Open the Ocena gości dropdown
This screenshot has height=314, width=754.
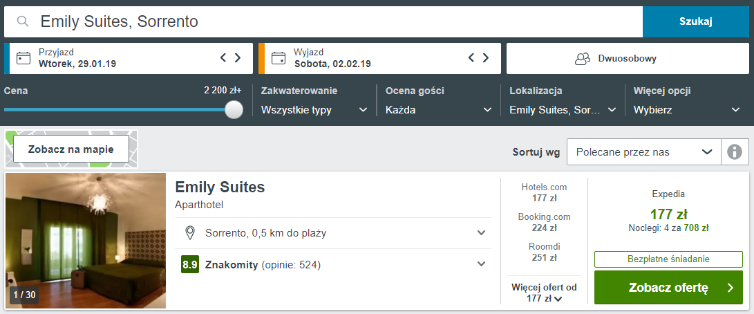coord(439,110)
